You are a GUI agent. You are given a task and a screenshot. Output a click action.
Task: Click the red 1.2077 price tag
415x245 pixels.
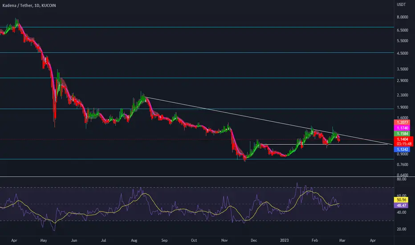point(402,122)
